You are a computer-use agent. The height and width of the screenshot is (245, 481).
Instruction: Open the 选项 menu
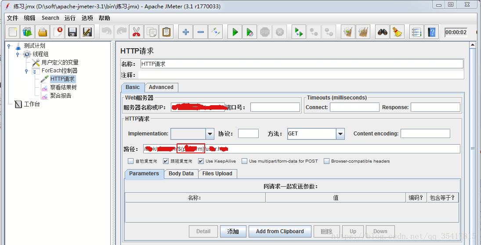(87, 18)
